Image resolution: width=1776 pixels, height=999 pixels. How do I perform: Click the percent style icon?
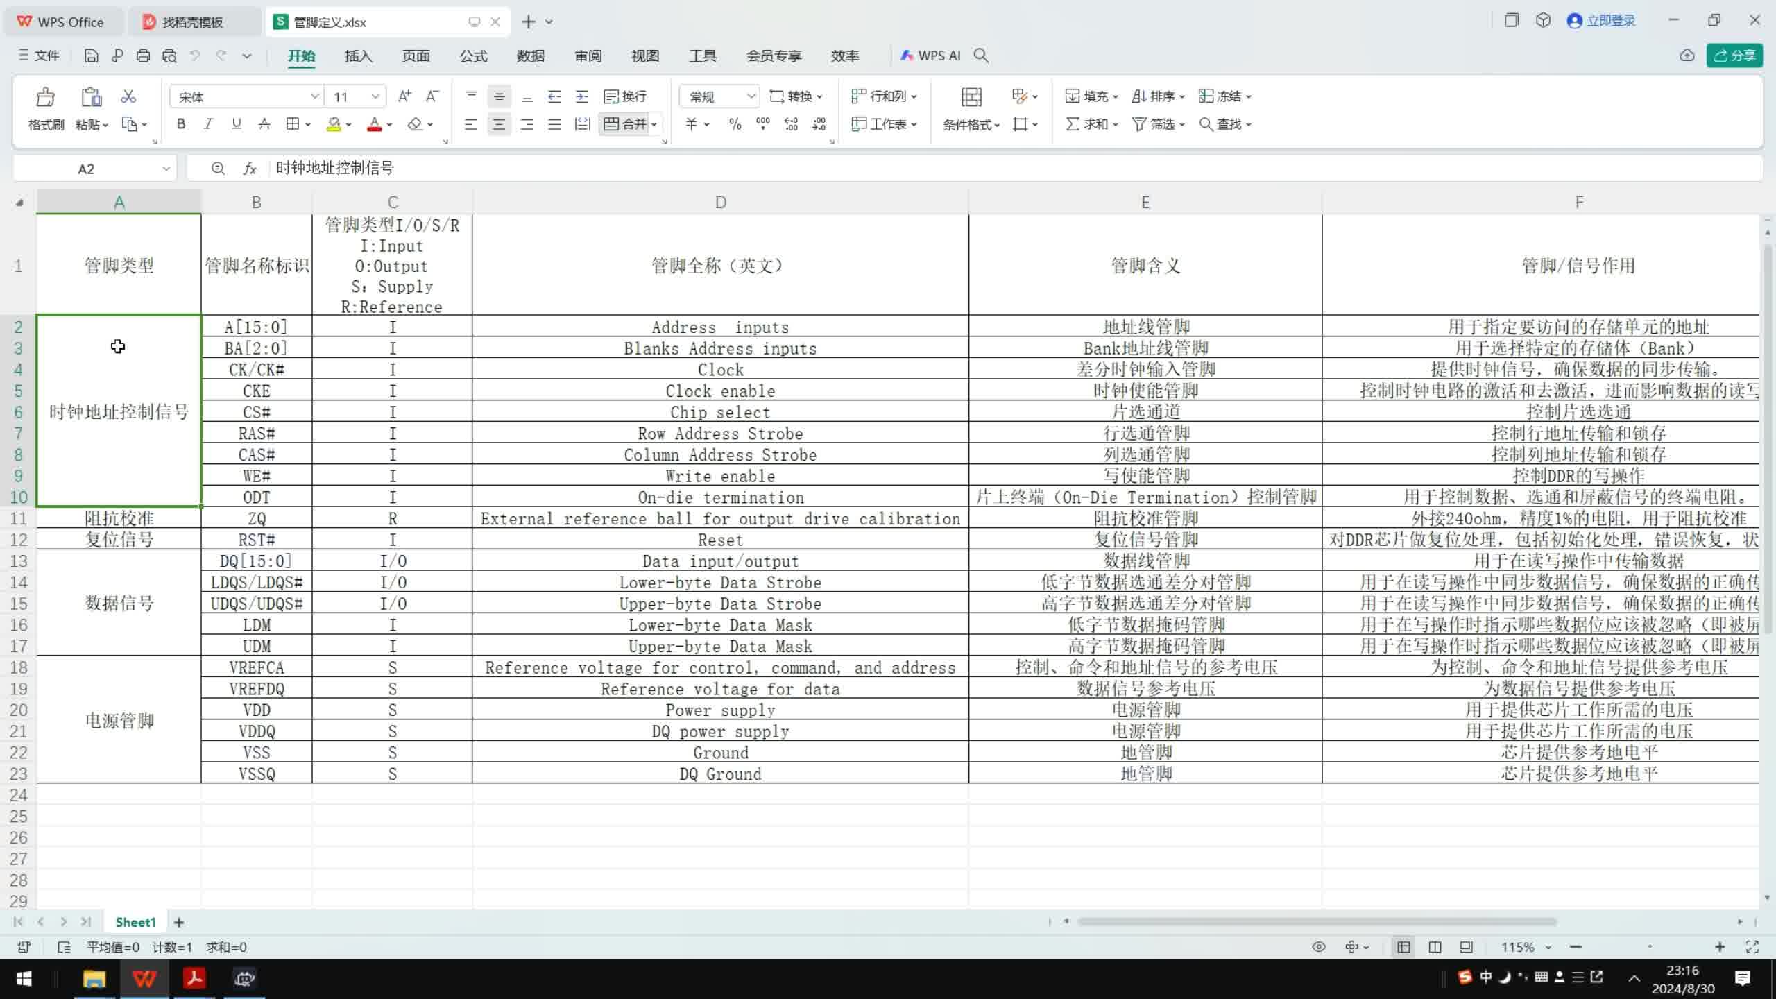click(735, 124)
